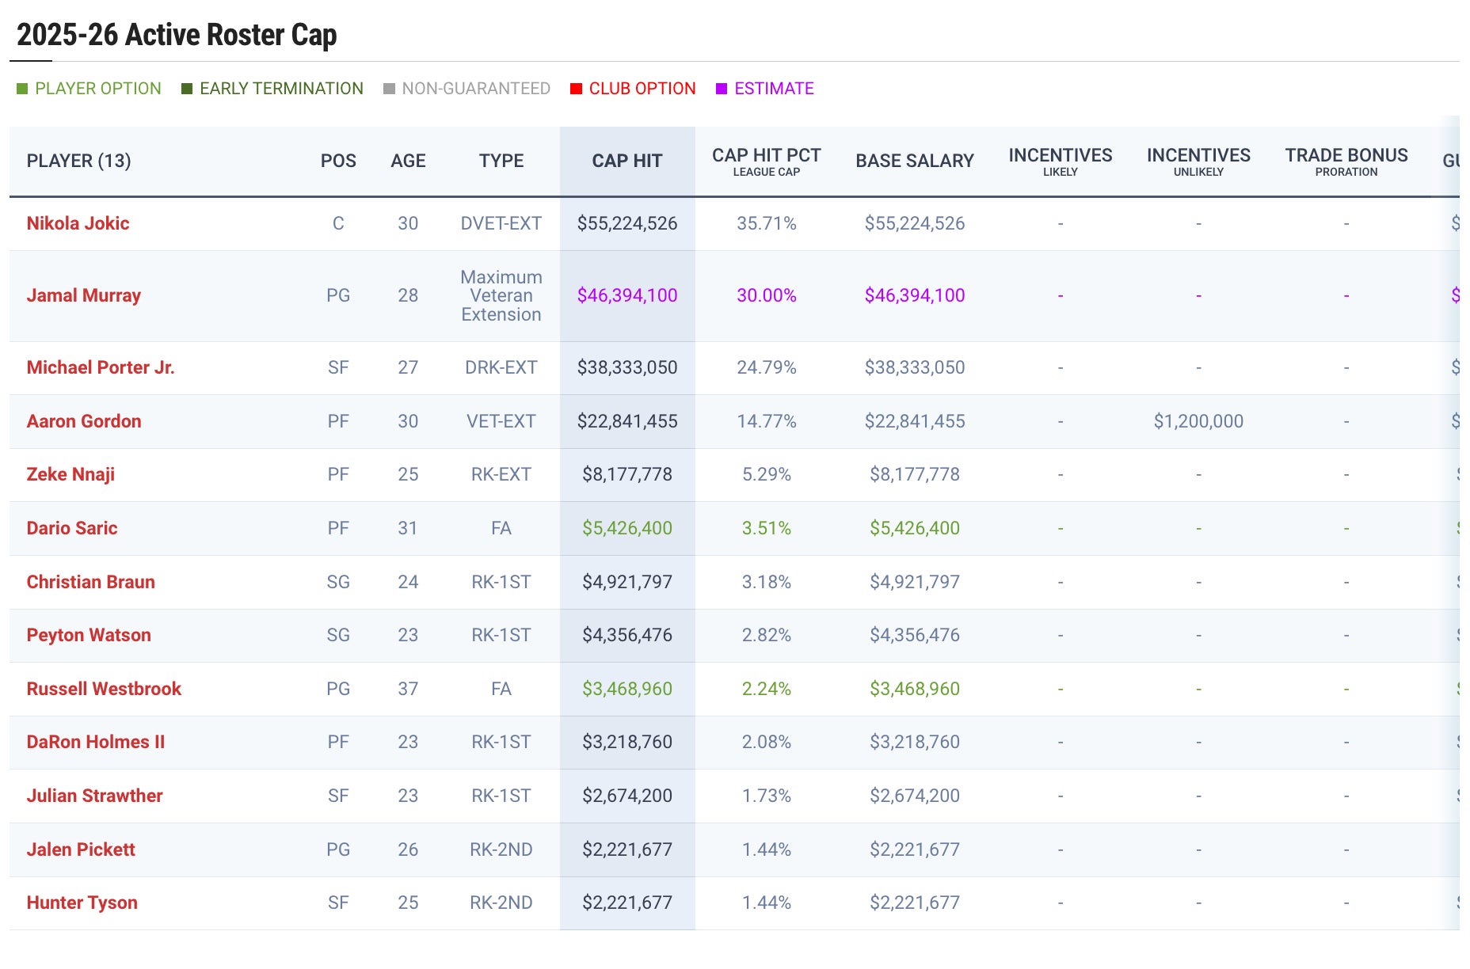Click Aaron Gordon's $1,200,000 unlikely incentives cell

(x=1198, y=421)
